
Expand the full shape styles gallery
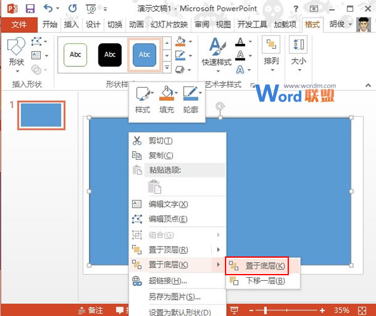167,68
